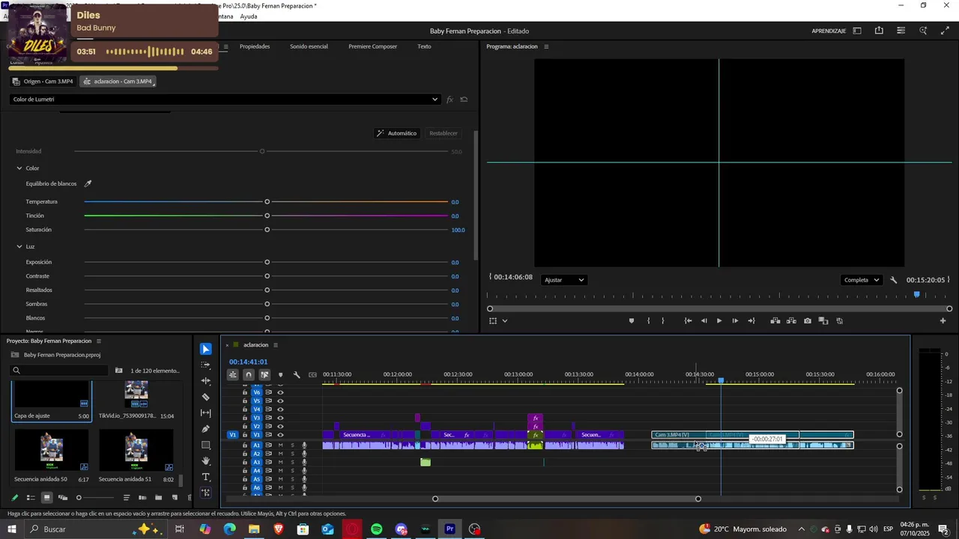Toggle insert sequences as nests button
The image size is (959, 539).
tap(233, 375)
